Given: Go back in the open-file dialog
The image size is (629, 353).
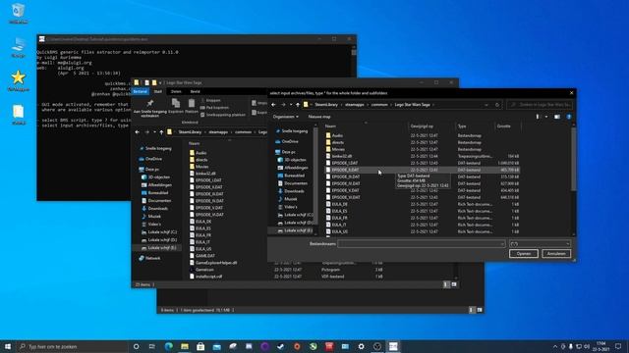Looking at the screenshot, I should (x=273, y=105).
